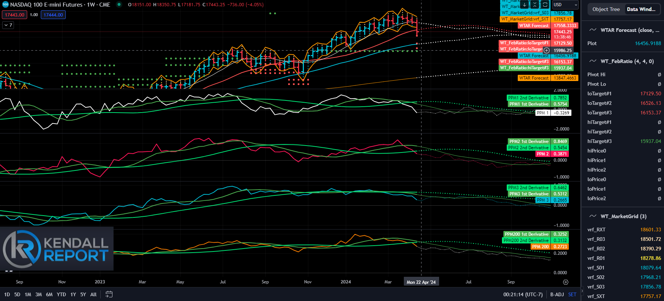The image size is (664, 301).
Task: Toggle the B-ADJ back-adjustment option
Action: [x=557, y=294]
